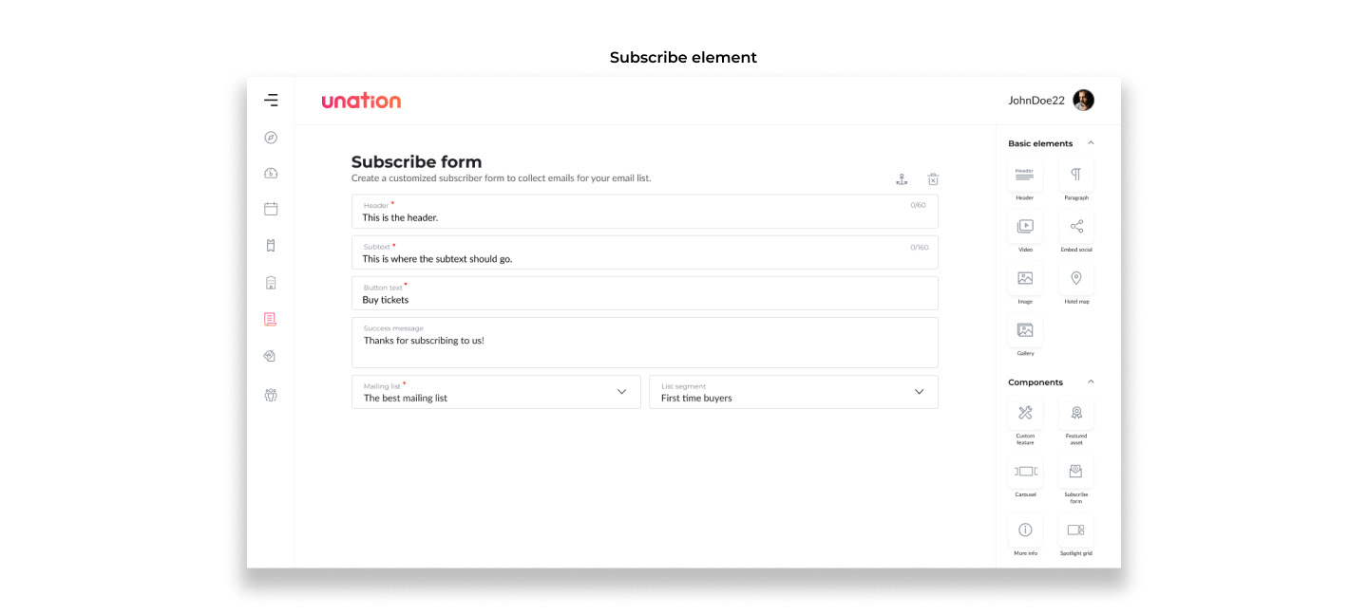Add a Featured asset component

coord(1076,413)
